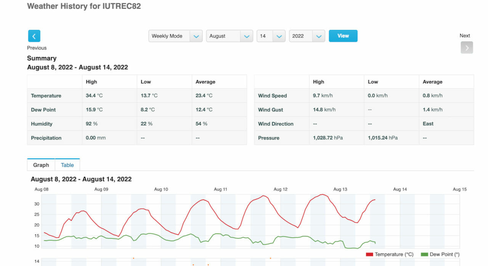Image resolution: width=488 pixels, height=266 pixels.
Task: Switch to the Table tab
Action: click(x=67, y=165)
